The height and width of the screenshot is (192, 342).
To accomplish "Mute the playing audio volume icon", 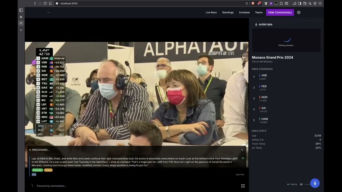I will (301, 184).
